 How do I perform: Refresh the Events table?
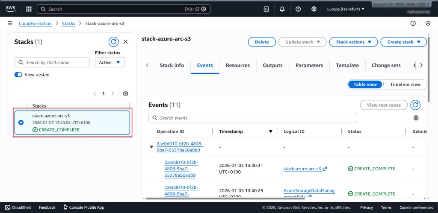(415, 105)
